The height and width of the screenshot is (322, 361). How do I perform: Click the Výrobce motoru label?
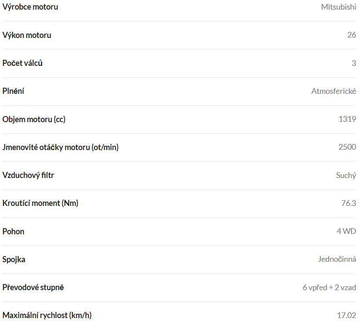(30, 7)
